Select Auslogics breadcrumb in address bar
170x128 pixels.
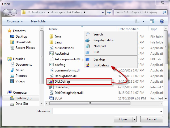[x=38, y=12]
